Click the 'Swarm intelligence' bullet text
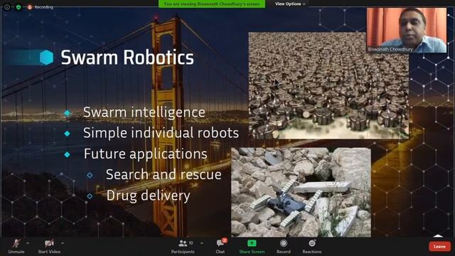This screenshot has width=455, height=256. click(x=144, y=112)
